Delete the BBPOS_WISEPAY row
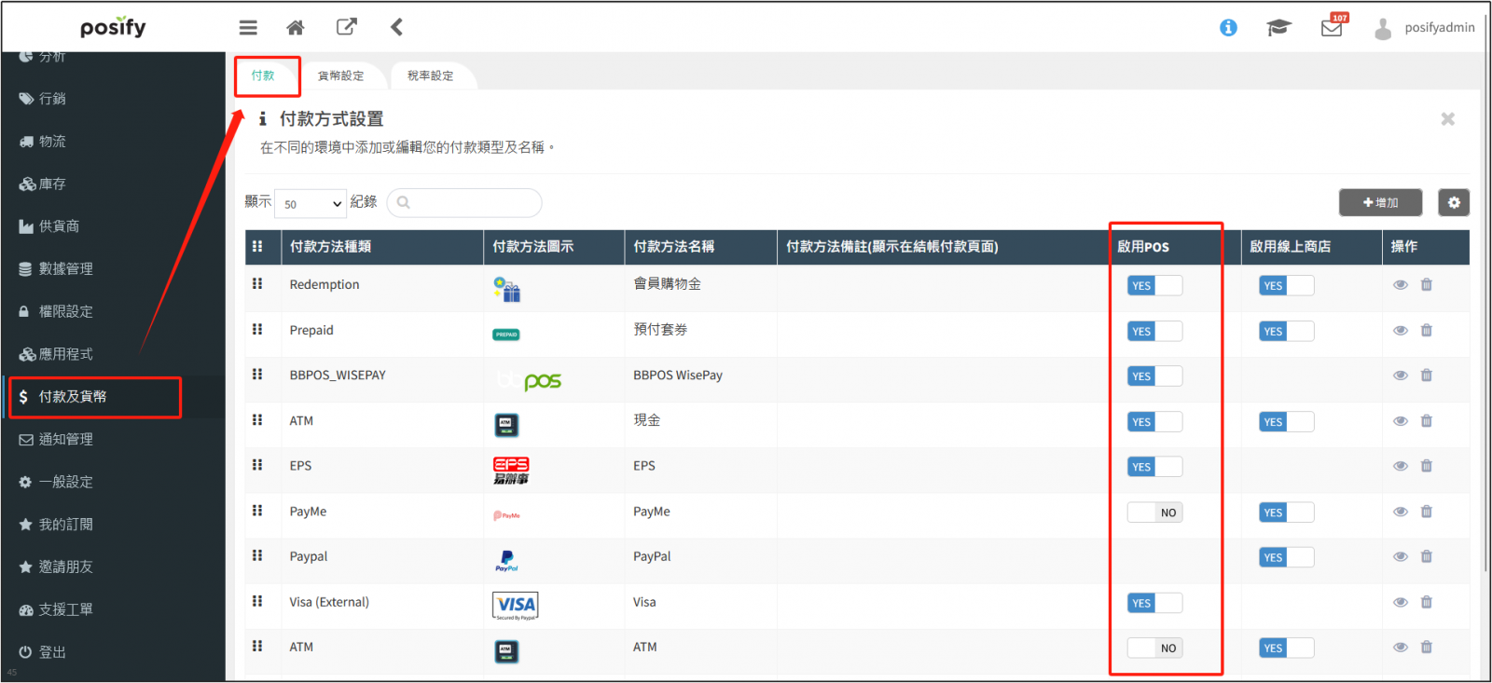The height and width of the screenshot is (683, 1492). 1427,376
